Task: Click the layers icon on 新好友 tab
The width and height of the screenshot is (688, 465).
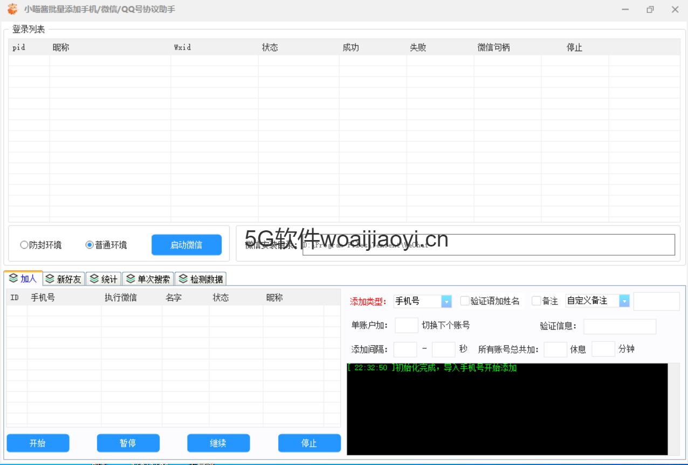Action: click(x=50, y=279)
